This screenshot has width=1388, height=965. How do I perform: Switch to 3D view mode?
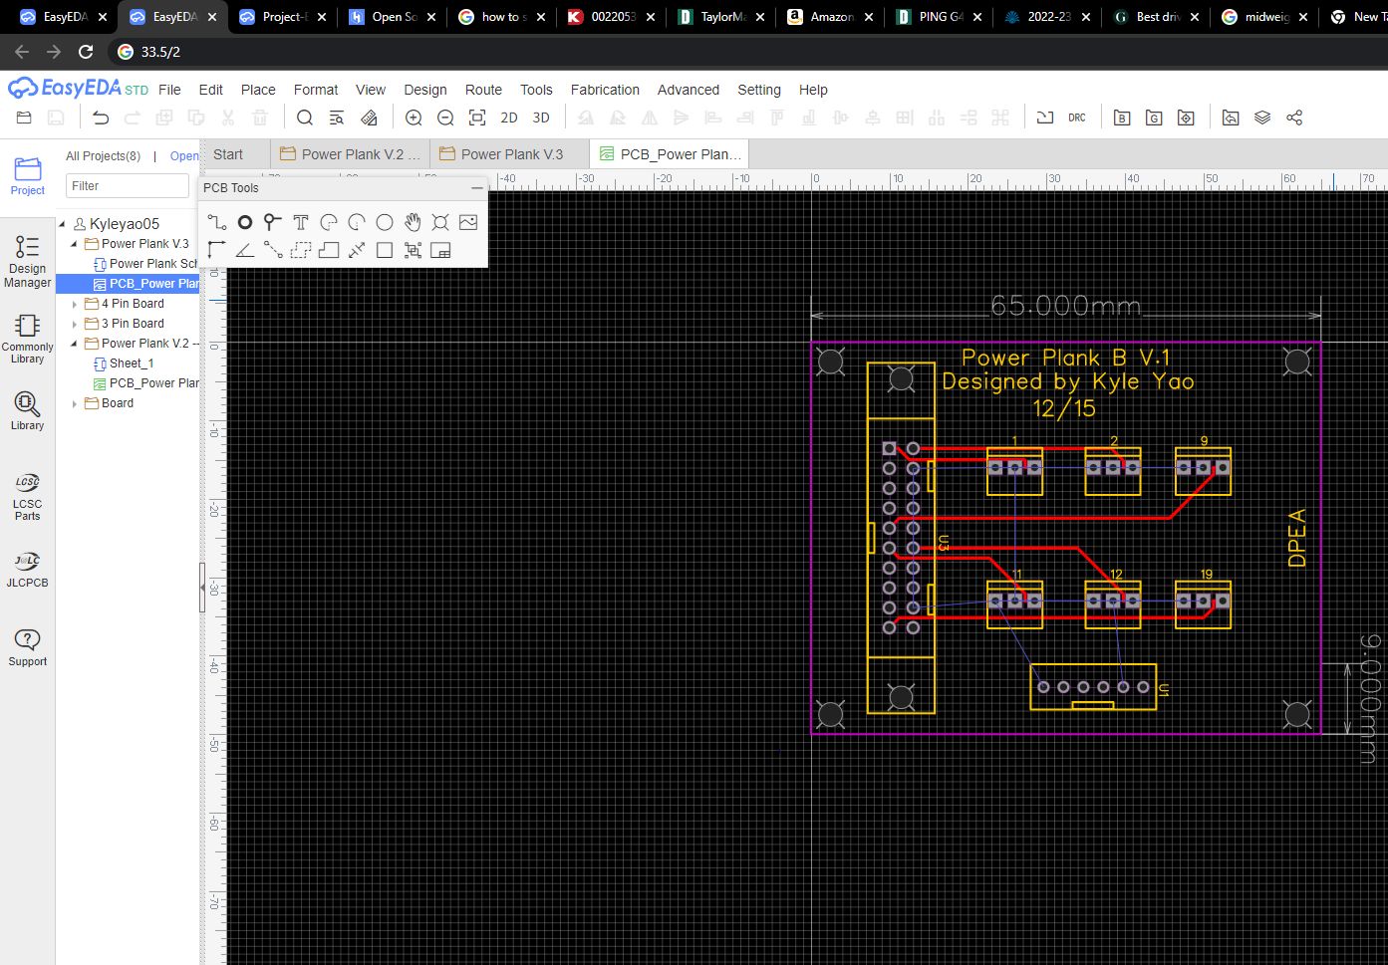(541, 117)
